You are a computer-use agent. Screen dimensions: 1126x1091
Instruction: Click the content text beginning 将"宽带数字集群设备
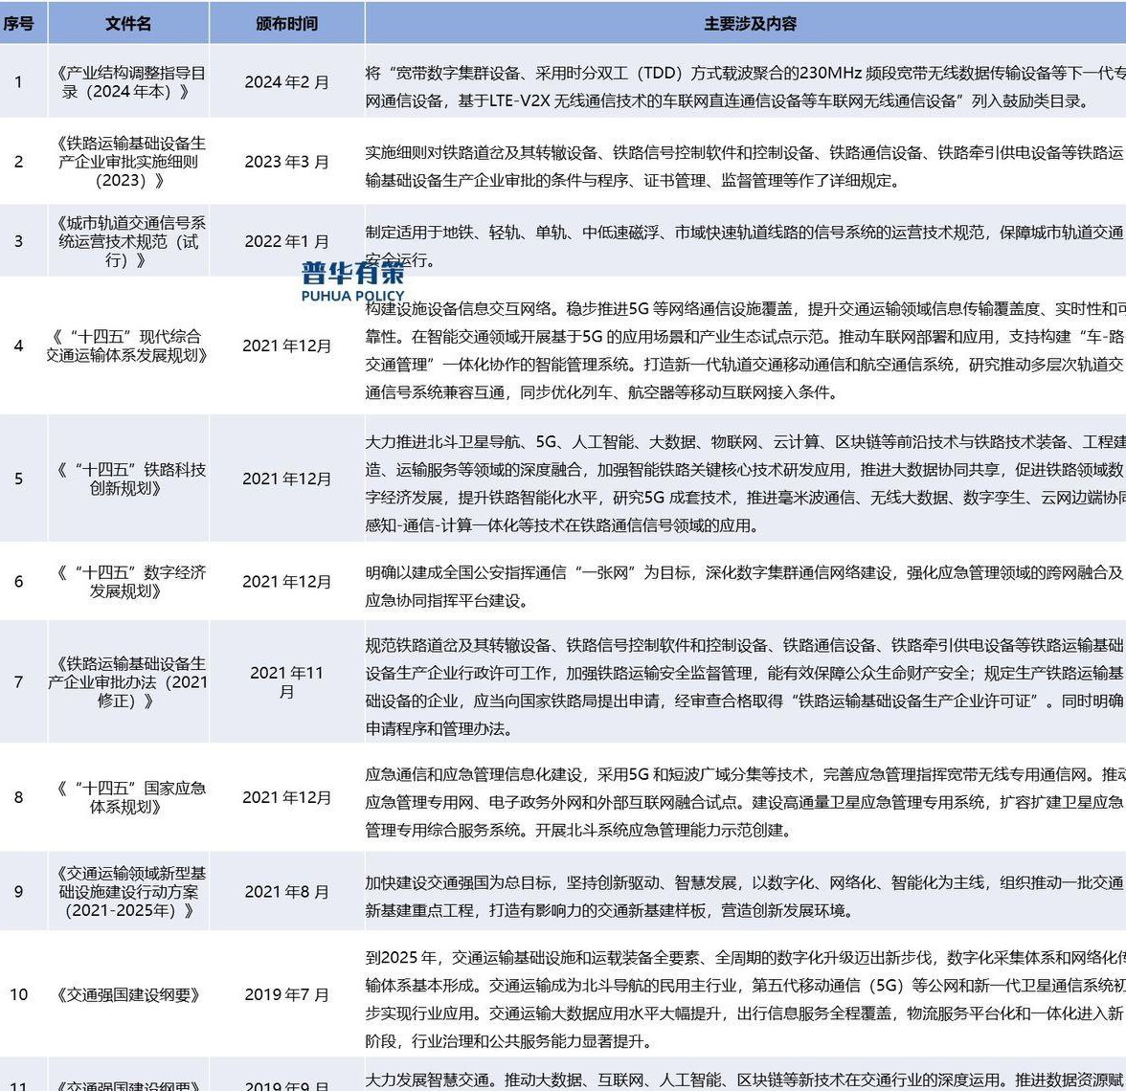[745, 87]
